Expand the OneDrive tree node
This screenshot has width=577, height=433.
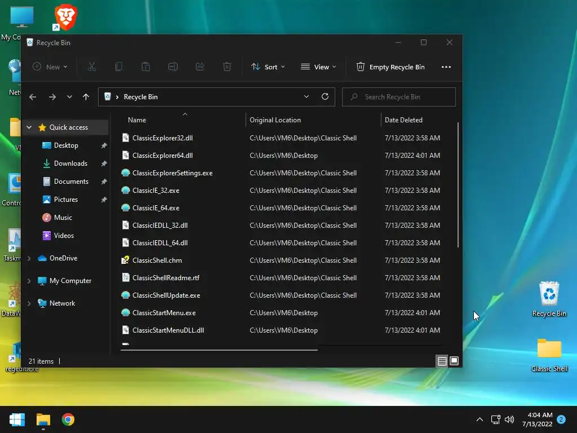pos(29,258)
